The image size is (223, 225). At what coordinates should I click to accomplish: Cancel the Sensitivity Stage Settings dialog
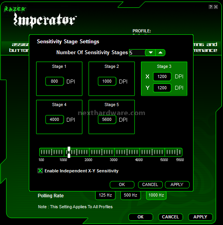pyautogui.click(x=150, y=184)
